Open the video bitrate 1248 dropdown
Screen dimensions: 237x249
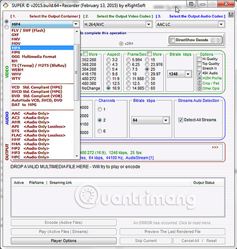[x=188, y=74]
